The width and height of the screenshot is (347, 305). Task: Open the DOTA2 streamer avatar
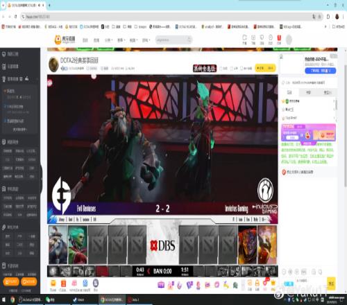coord(53,64)
